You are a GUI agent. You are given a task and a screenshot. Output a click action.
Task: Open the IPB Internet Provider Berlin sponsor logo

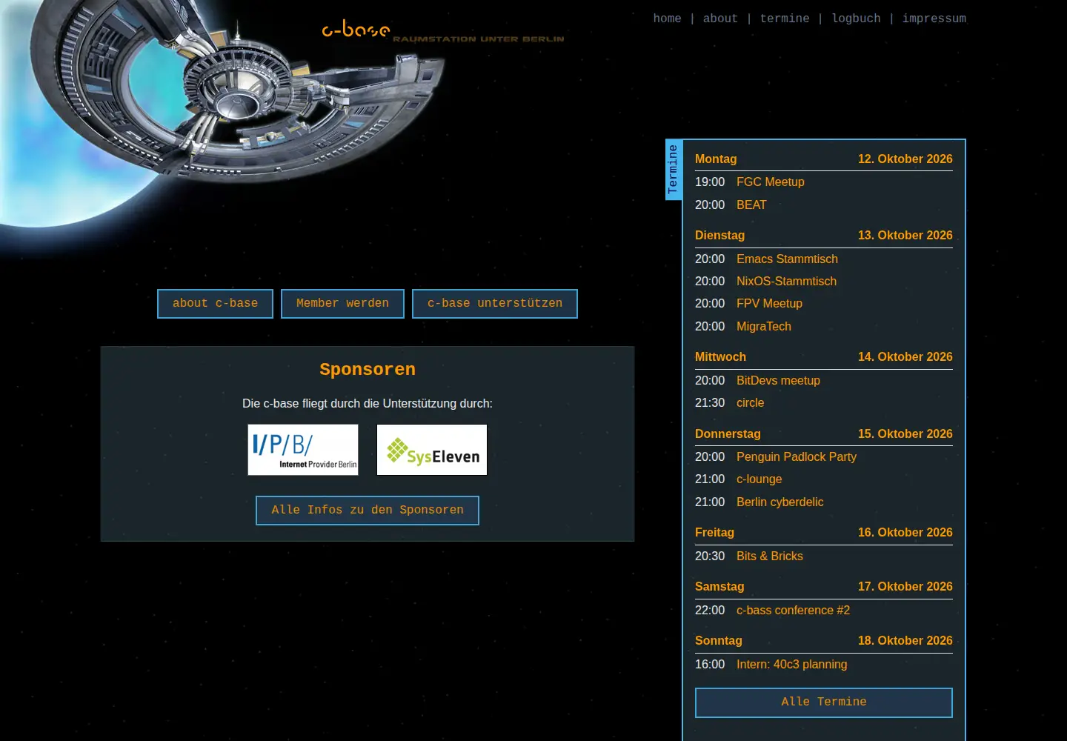(x=303, y=450)
